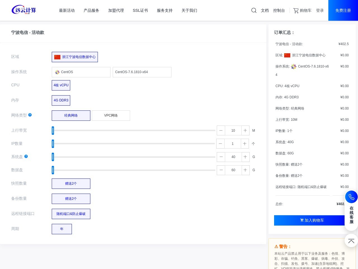The image size is (358, 269).
Task: Open the CentOS-7.6.1810-x64 version dropdown
Action: pos(142,72)
